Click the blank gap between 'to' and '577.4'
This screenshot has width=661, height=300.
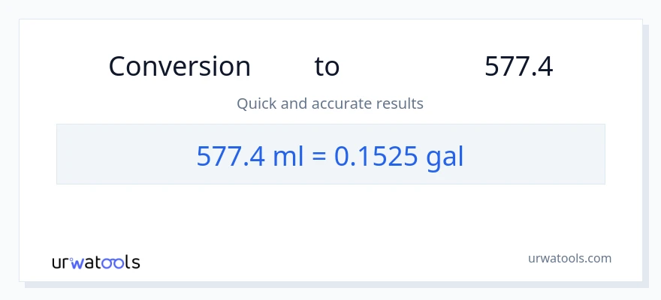coord(412,67)
